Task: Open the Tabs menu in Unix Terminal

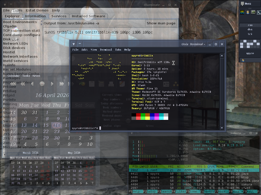Action: click(x=118, y=50)
